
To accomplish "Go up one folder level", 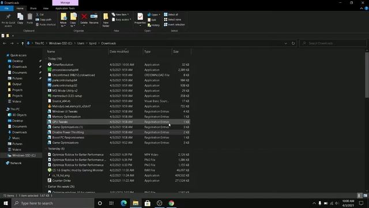I will 22,43.
